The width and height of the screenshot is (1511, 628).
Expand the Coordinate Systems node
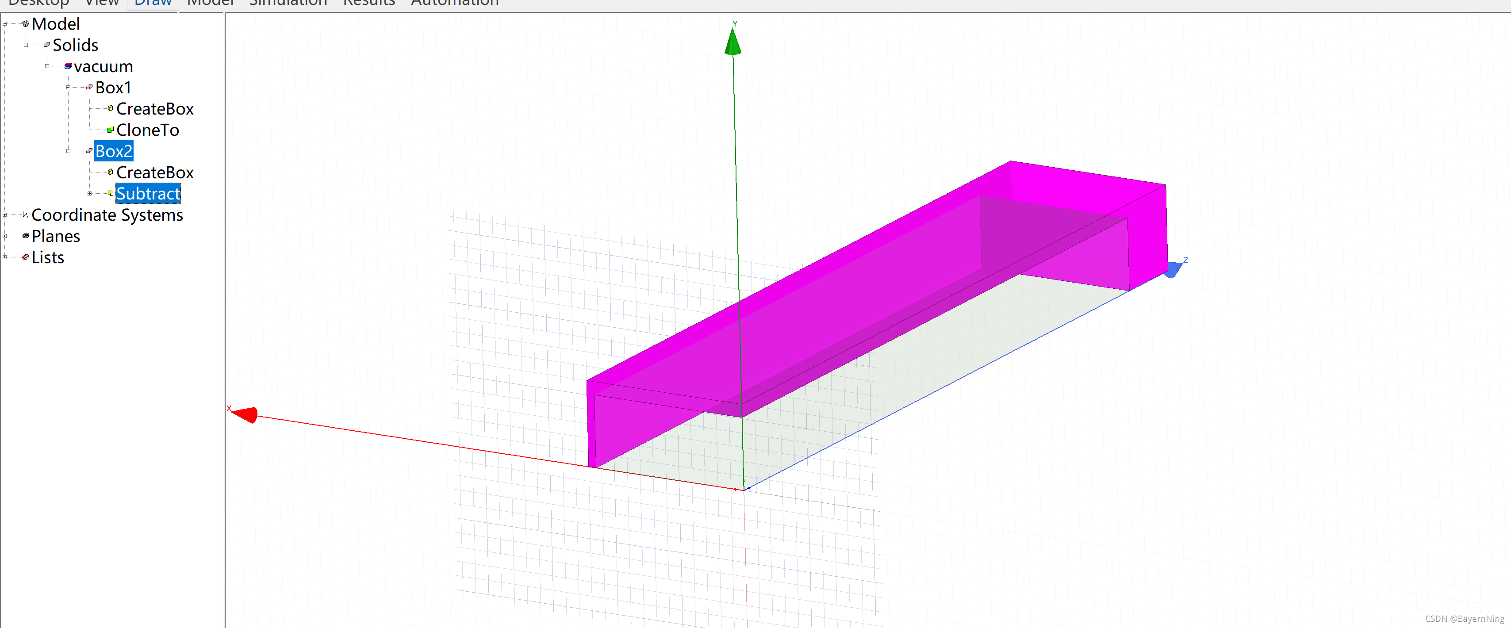point(5,215)
